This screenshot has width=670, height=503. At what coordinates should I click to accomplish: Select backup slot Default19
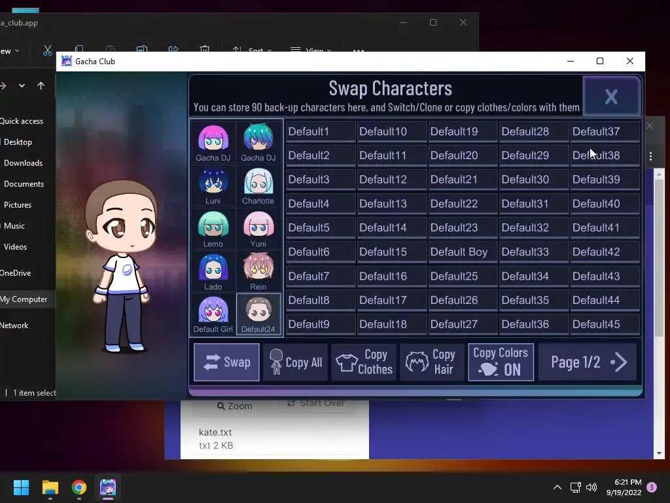(x=463, y=131)
